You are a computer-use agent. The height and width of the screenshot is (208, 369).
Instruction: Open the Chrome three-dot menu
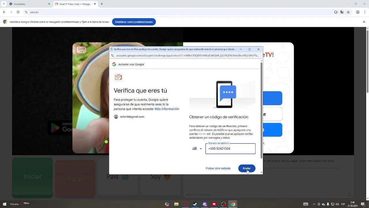pyautogui.click(x=365, y=12)
